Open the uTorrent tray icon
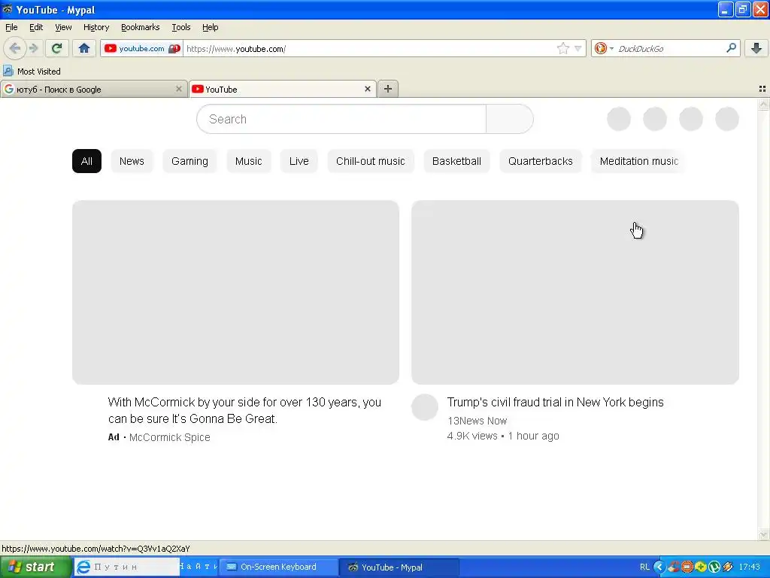 pos(714,567)
